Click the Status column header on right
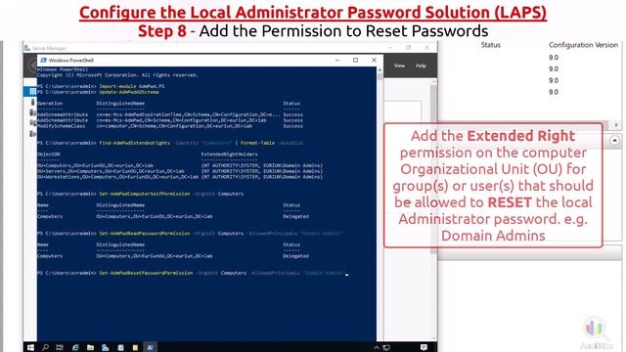This screenshot has width=626, height=352. pyautogui.click(x=491, y=45)
